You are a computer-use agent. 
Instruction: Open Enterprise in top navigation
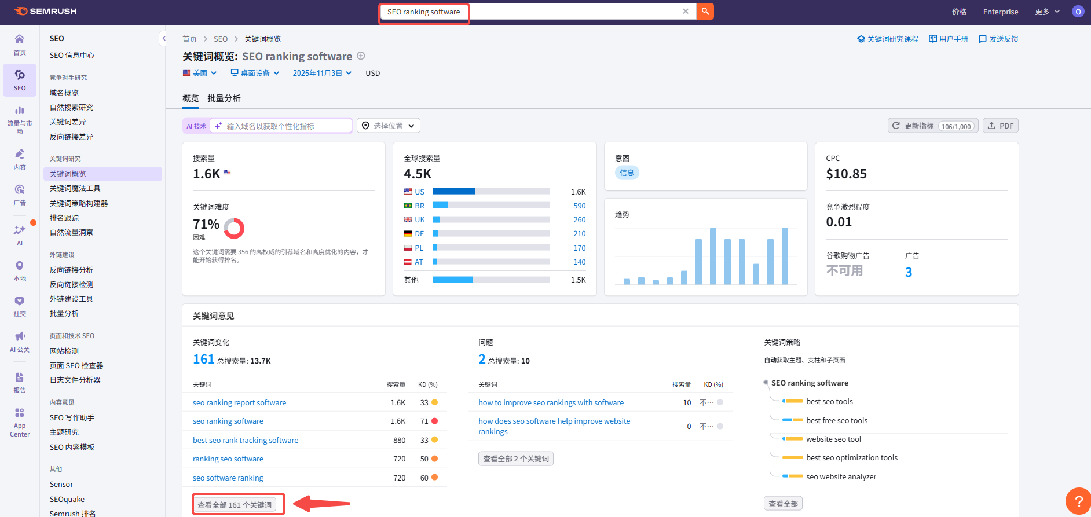(x=1001, y=12)
